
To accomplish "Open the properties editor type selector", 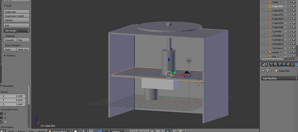I will click(x=265, y=64).
